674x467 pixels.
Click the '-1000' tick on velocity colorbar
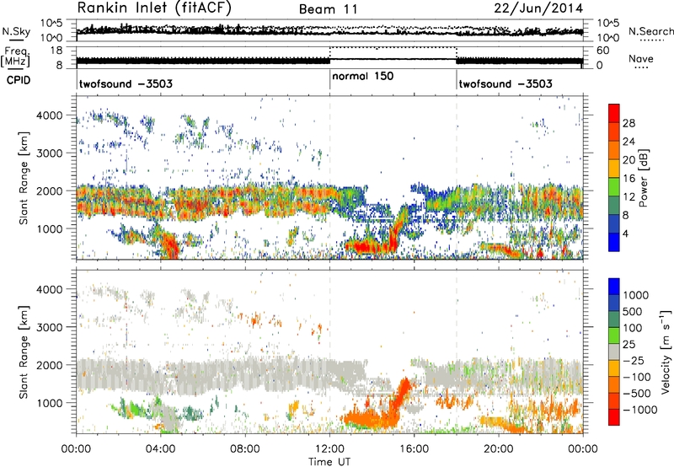(640, 410)
